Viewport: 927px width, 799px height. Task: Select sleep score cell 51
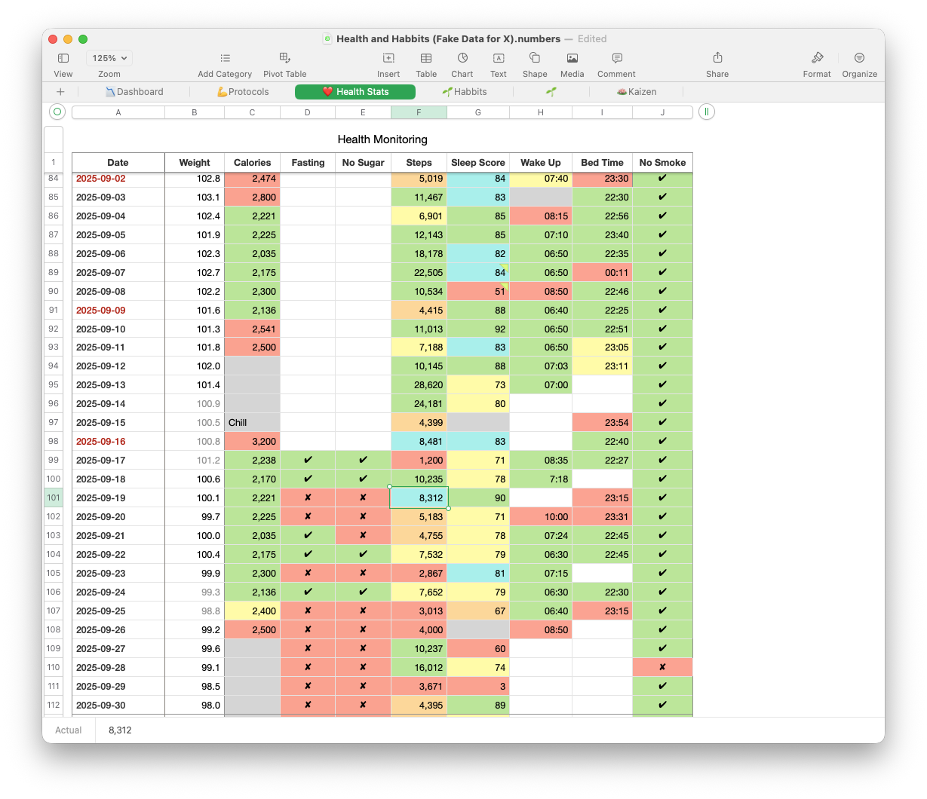(x=478, y=291)
